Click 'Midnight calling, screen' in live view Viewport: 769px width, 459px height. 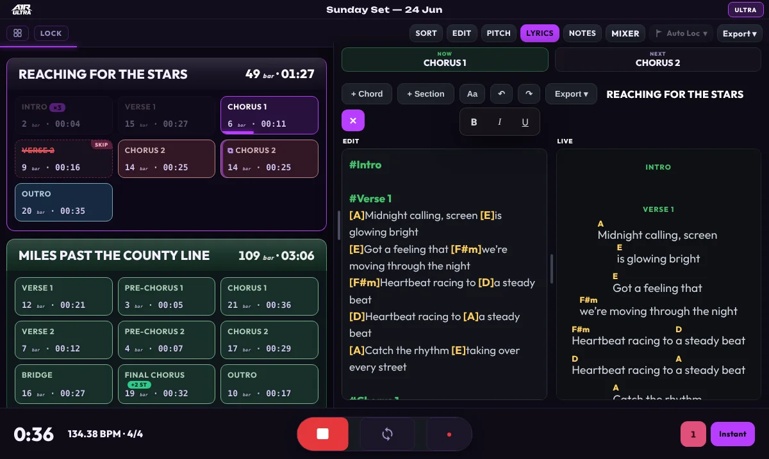(x=657, y=235)
